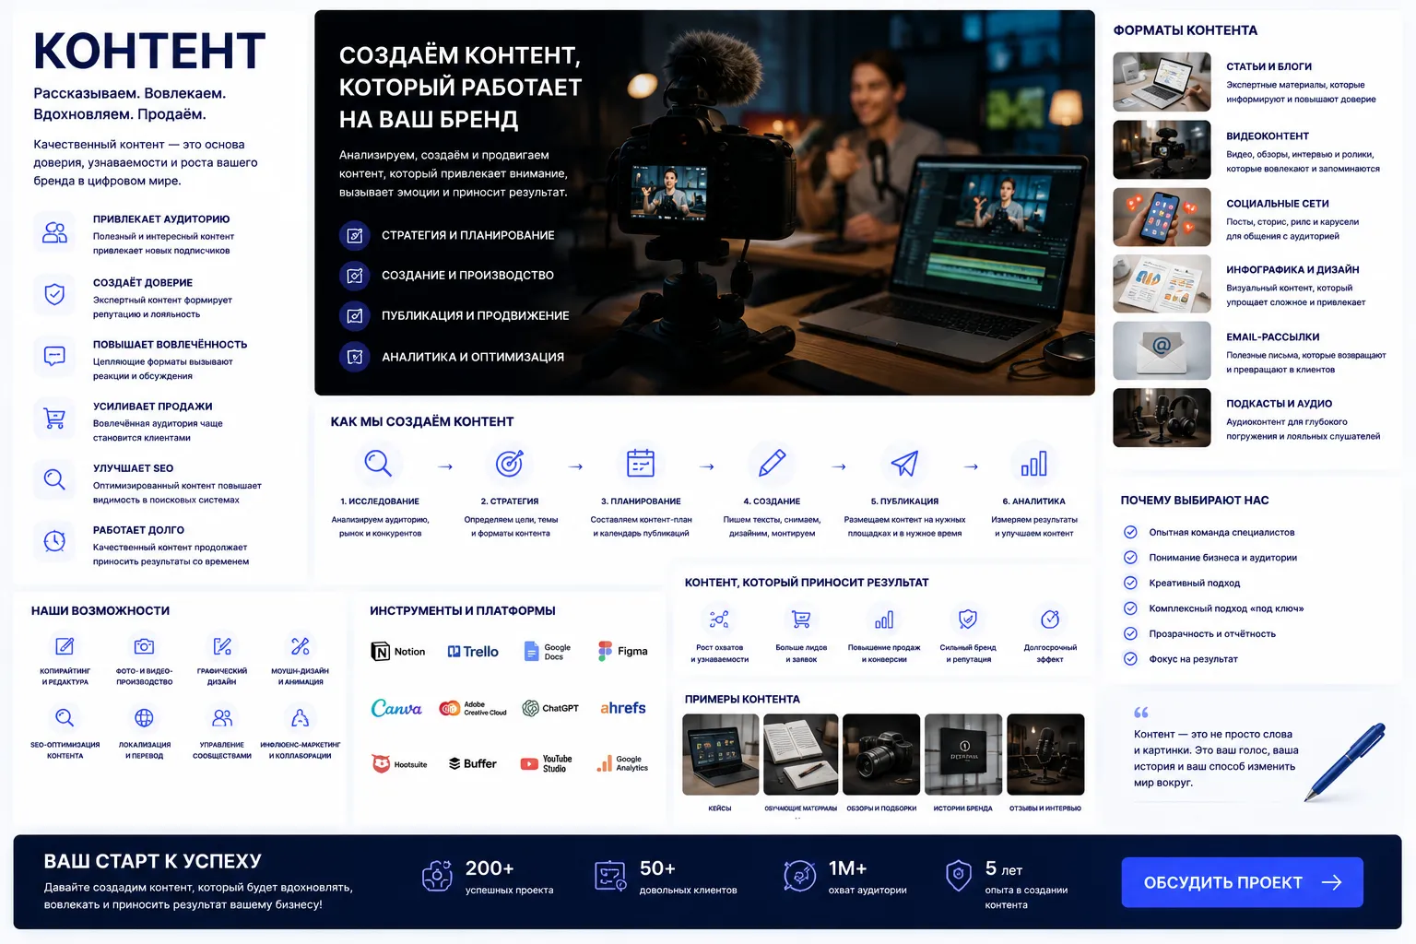Click the Понимание бизнеса и аудитории check mark
Image resolution: width=1416 pixels, height=944 pixels.
(1130, 557)
